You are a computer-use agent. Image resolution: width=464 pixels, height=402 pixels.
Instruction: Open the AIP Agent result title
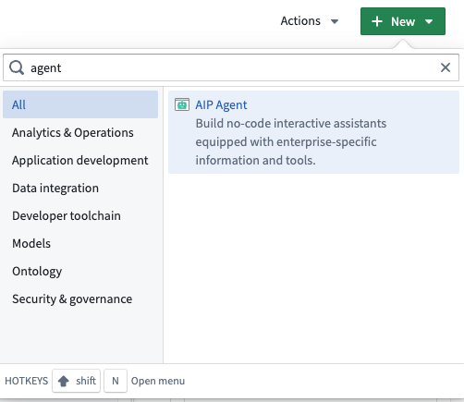[221, 104]
